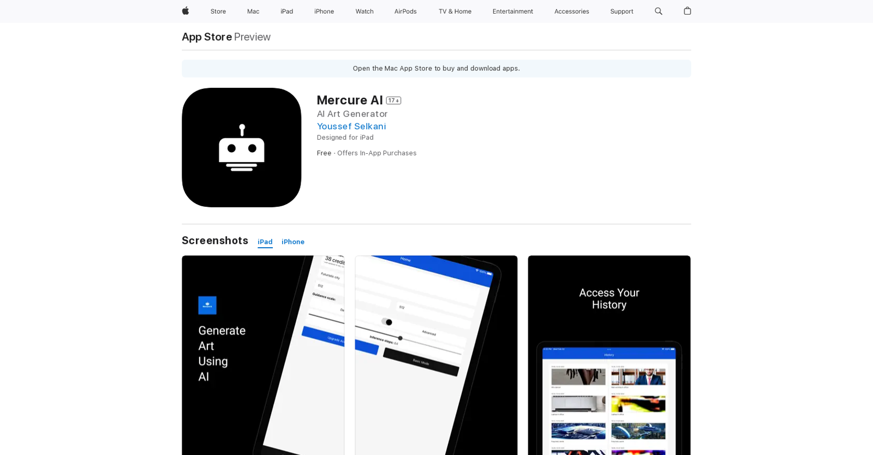Screen dimensions: 873x455
Task: Click the 'AI Art Generator' subtitle
Action: tap(352, 113)
